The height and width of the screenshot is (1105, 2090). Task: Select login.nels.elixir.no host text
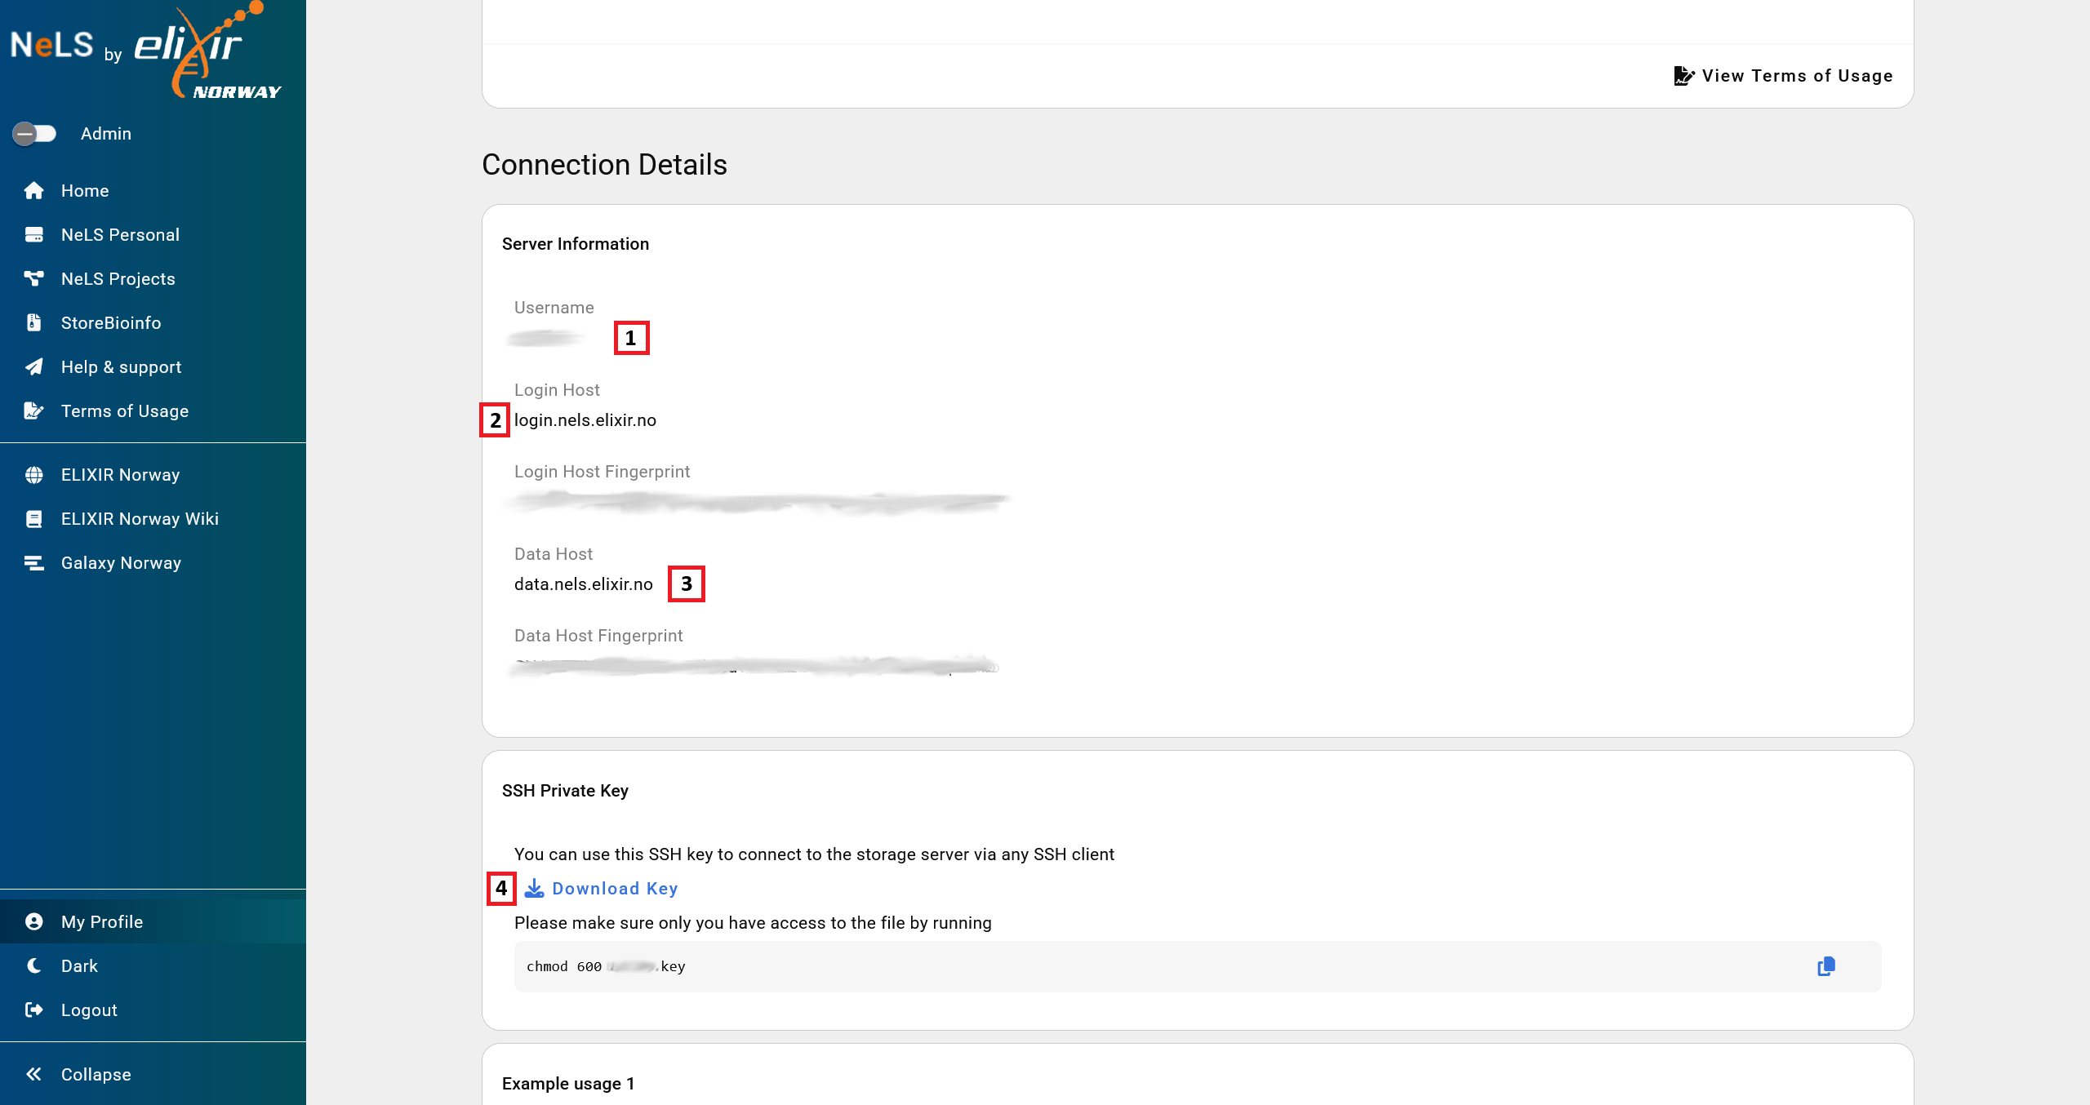[x=585, y=420]
